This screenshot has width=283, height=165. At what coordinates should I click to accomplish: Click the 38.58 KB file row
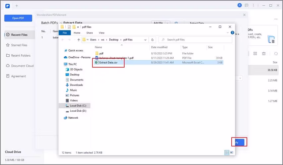coord(263,70)
